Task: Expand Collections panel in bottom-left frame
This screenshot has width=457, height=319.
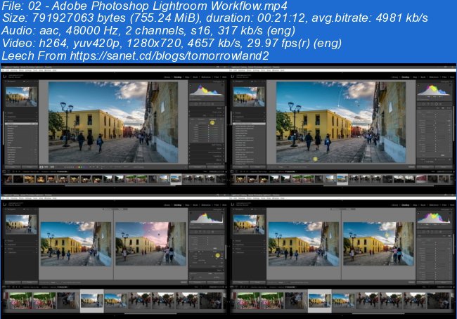Action: pyautogui.click(x=21, y=252)
